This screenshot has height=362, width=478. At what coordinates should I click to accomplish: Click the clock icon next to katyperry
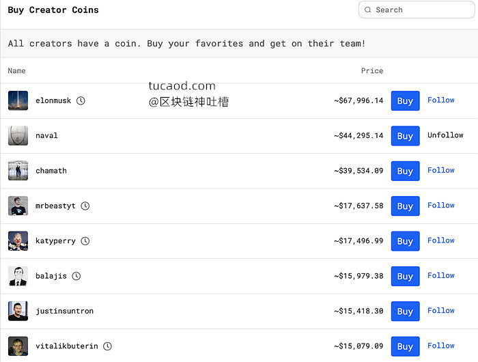[x=85, y=241]
